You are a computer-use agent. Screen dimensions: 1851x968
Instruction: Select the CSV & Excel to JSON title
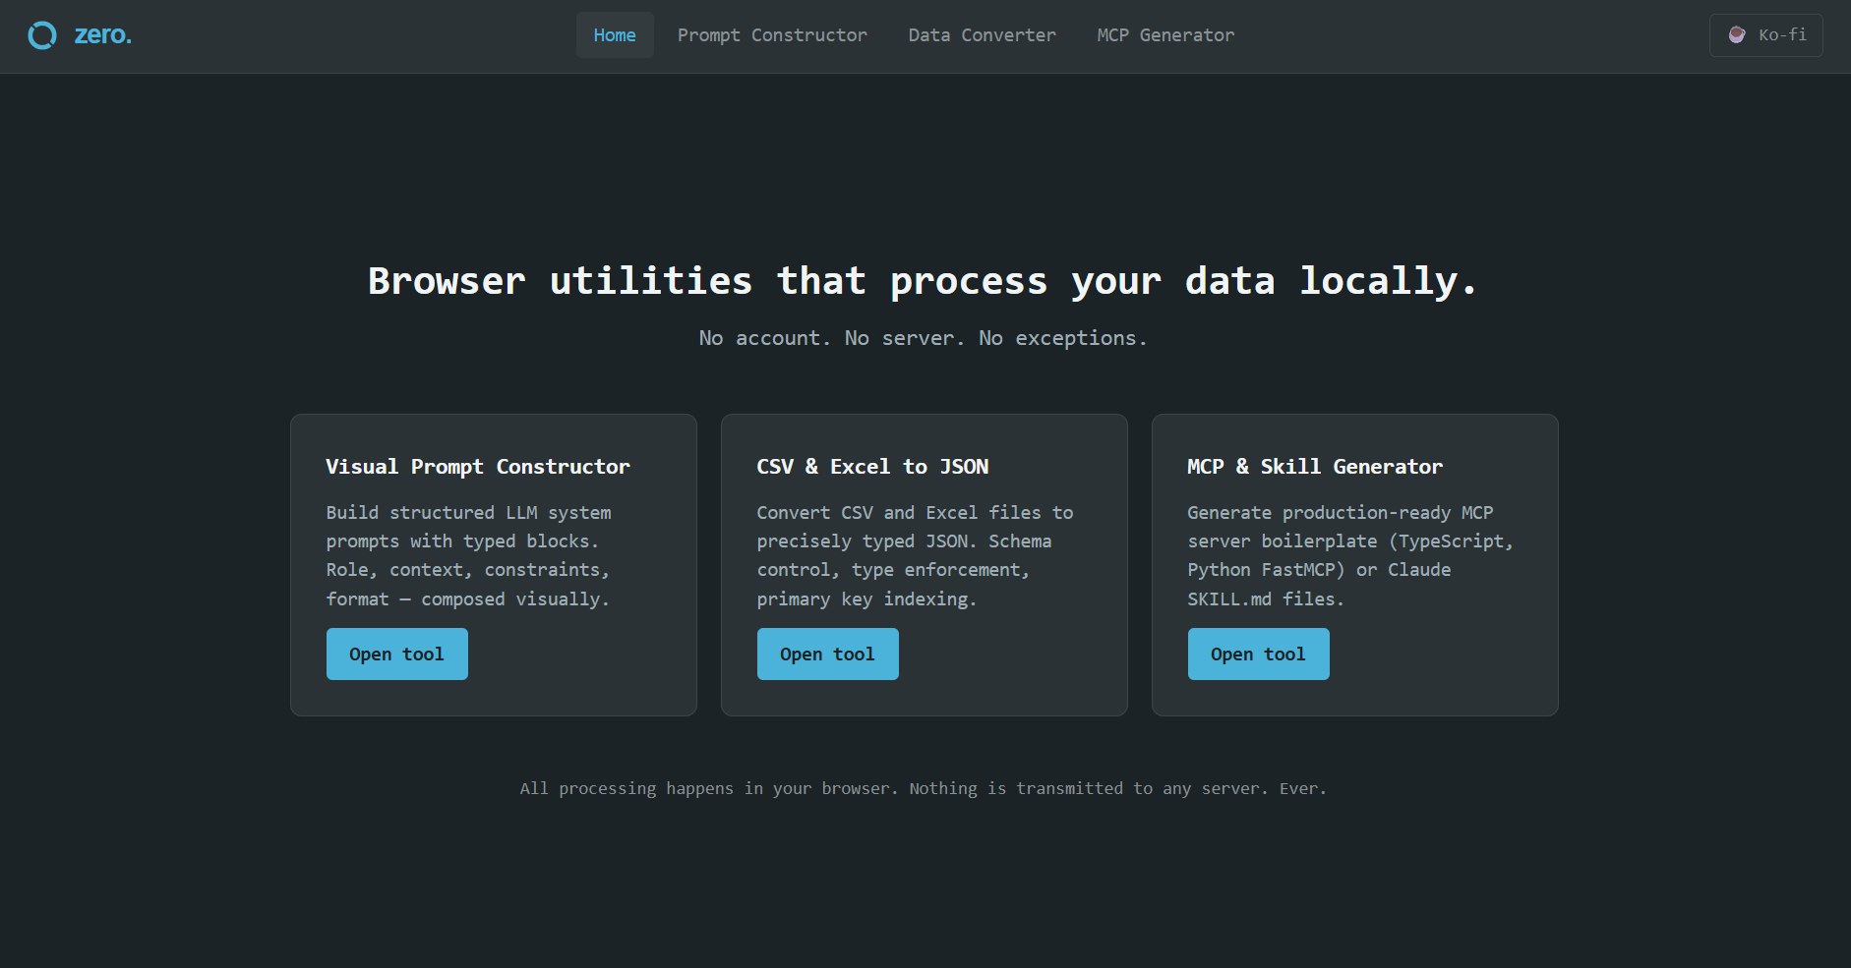(872, 467)
